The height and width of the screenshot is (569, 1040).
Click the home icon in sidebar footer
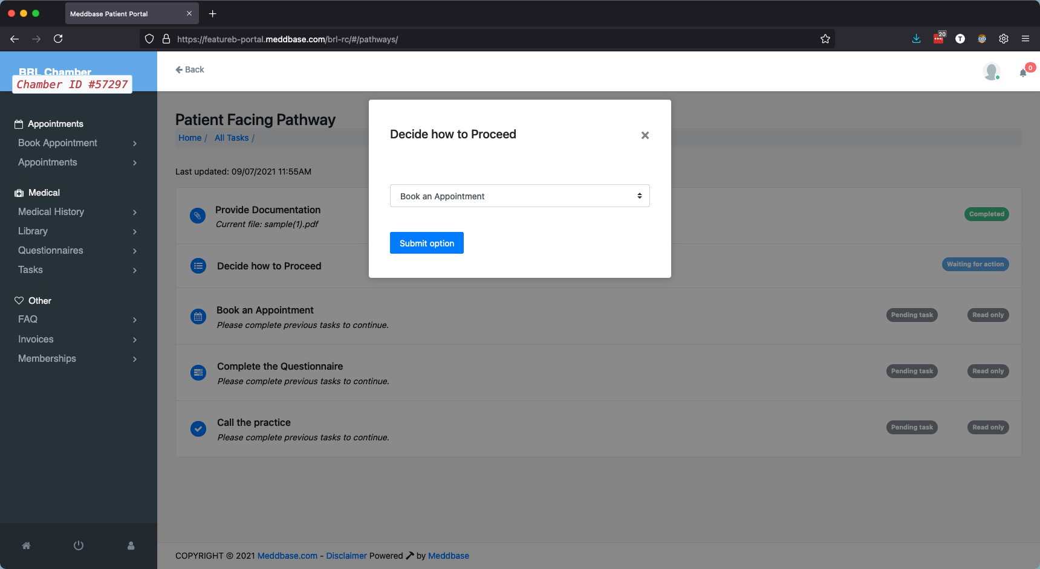[x=26, y=545]
